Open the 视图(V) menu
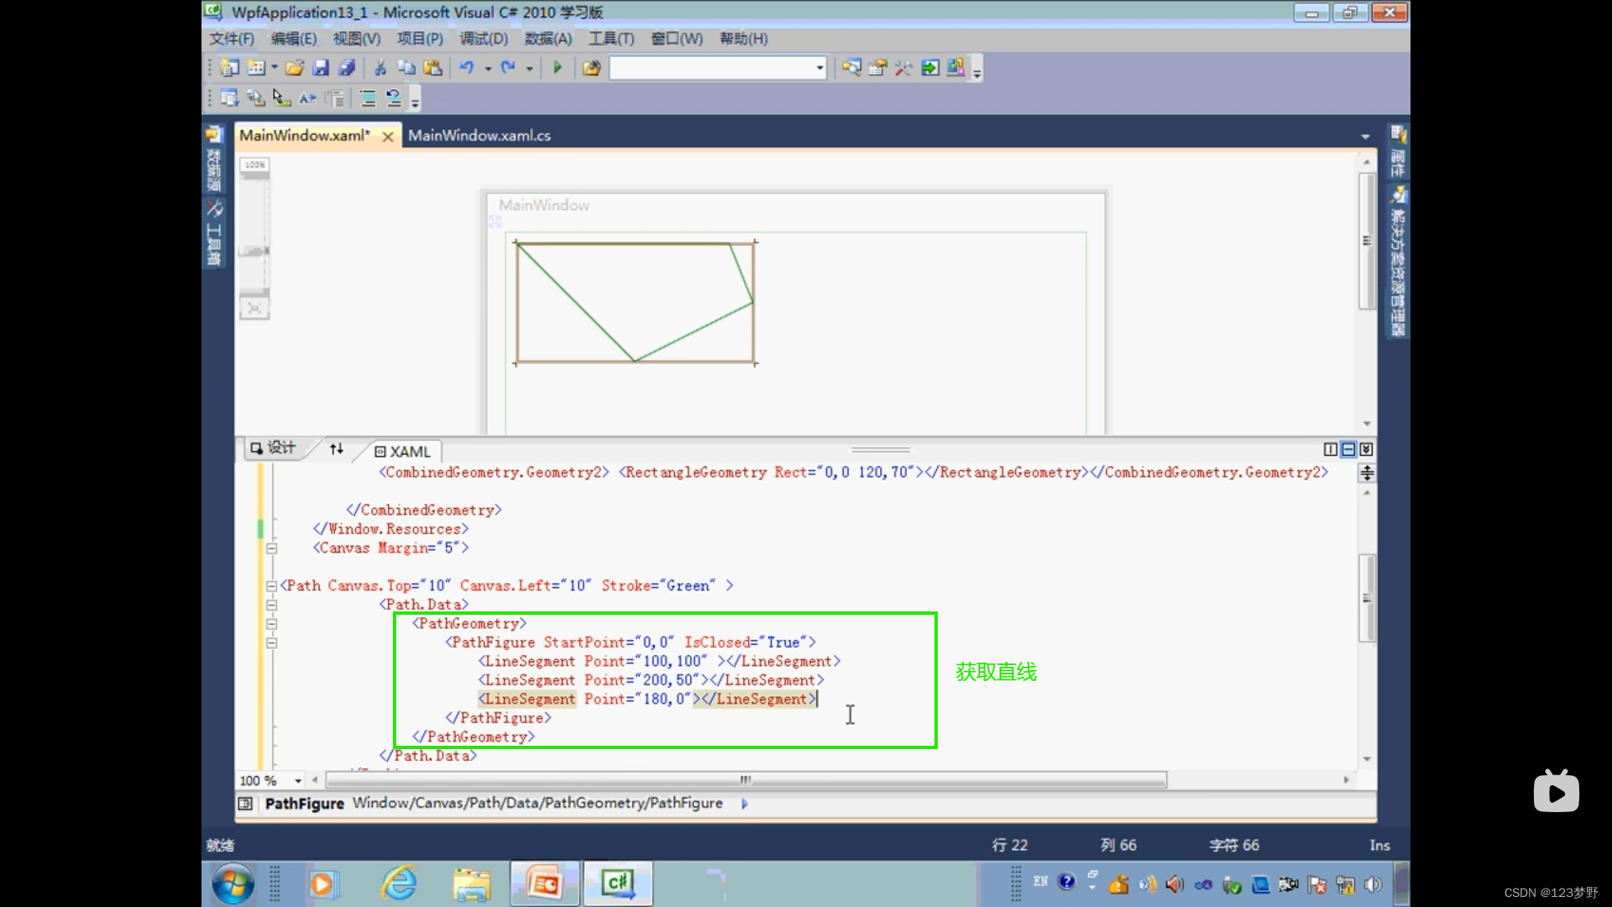The width and height of the screenshot is (1612, 907). (357, 39)
